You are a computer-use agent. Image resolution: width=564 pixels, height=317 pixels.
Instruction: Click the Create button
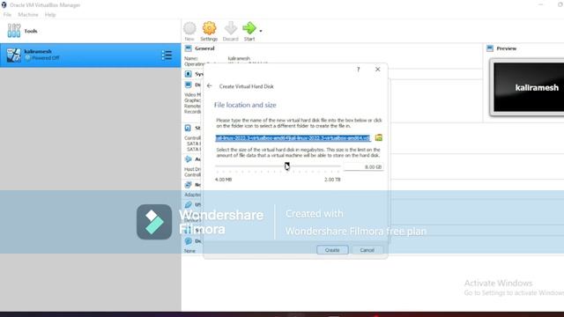(332, 250)
